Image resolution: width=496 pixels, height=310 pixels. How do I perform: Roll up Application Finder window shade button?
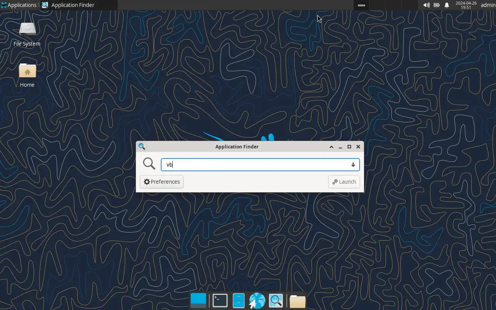coord(331,146)
